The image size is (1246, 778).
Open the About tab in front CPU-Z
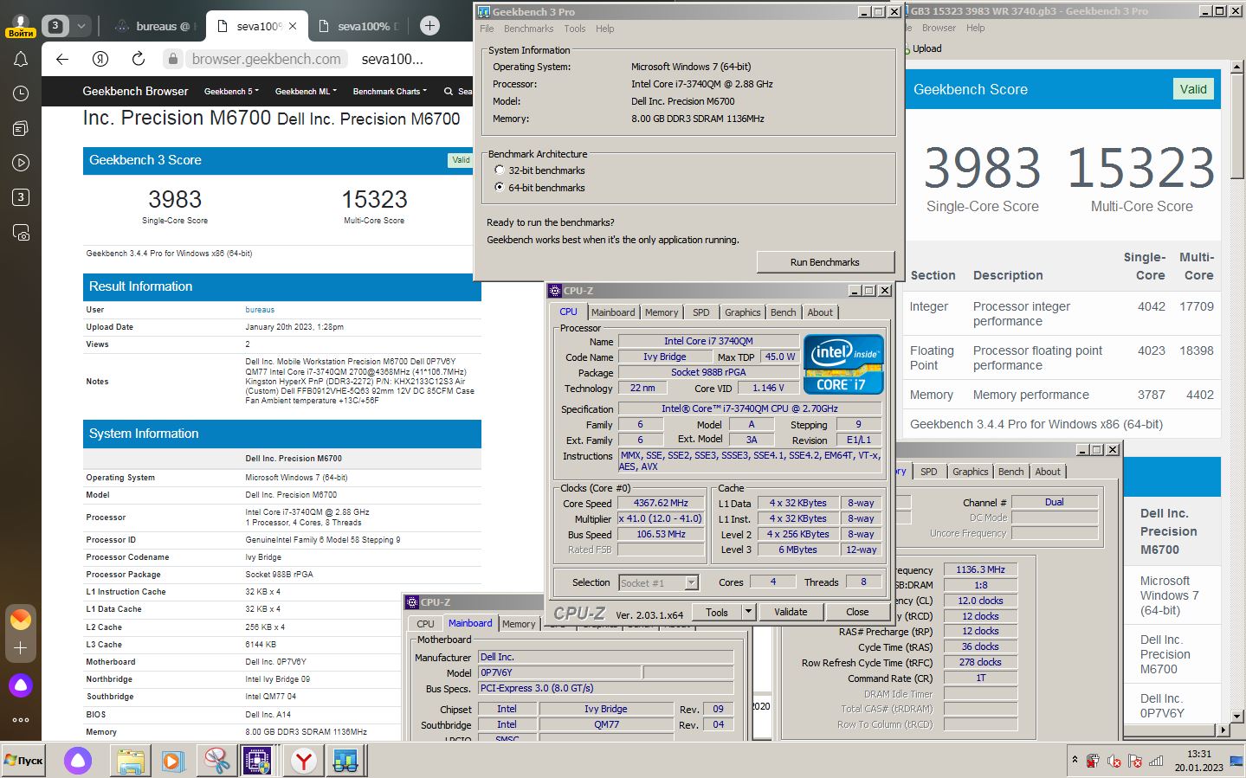(x=820, y=312)
